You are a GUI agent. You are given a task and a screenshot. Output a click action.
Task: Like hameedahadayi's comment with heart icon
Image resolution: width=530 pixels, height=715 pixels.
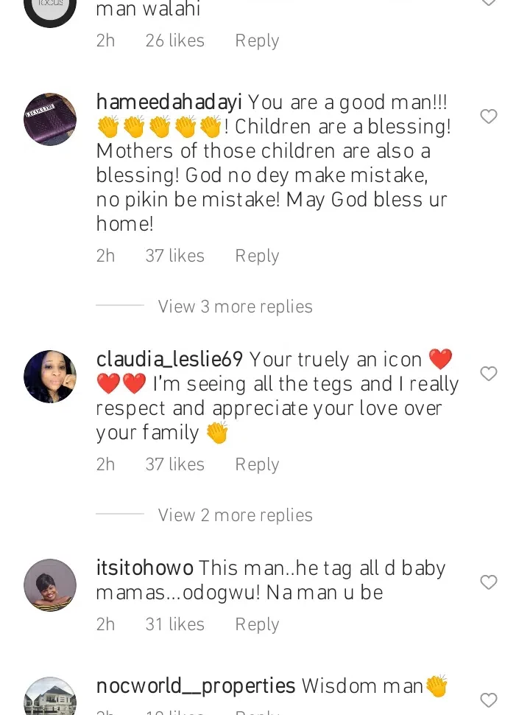point(489,116)
